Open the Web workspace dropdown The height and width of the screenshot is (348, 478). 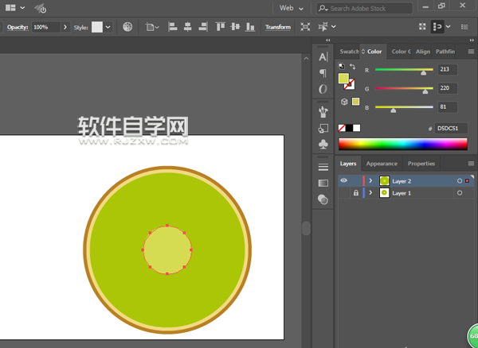(292, 8)
